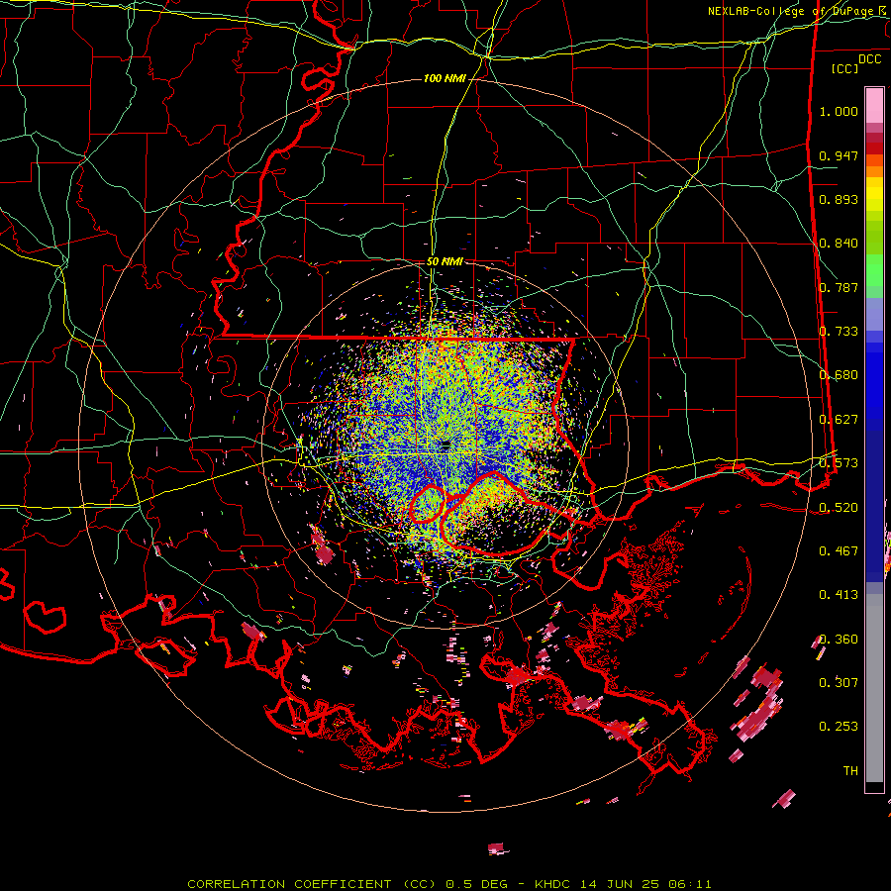The image size is (891, 891).
Task: Click the 0.680 scale value
Action: tap(839, 375)
